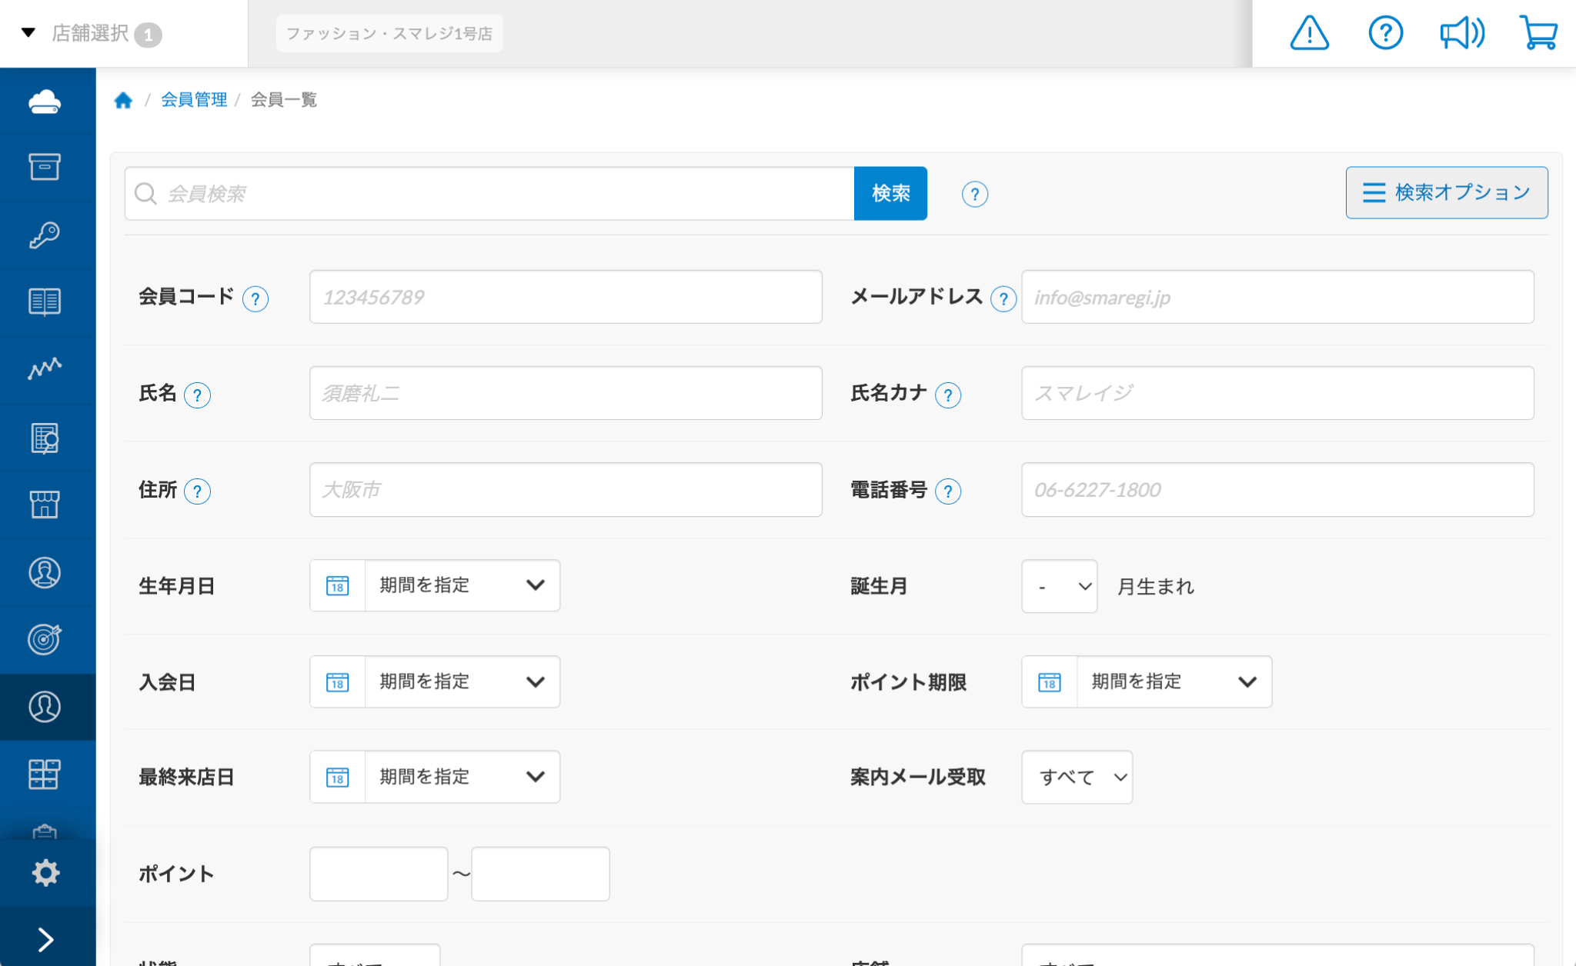Click the メールアドレス input field
The height and width of the screenshot is (966, 1576).
(x=1277, y=297)
